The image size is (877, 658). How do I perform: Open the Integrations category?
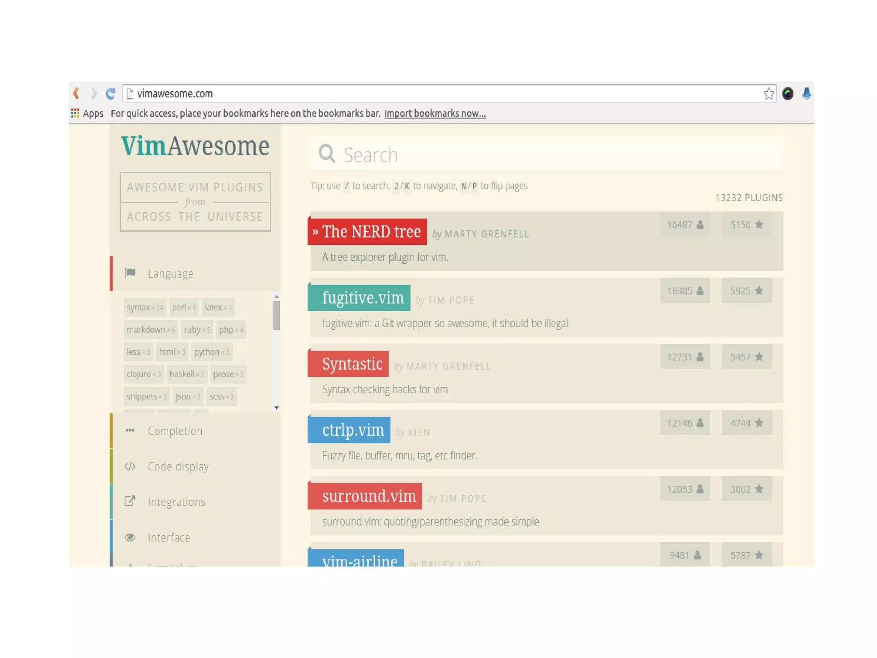176,502
